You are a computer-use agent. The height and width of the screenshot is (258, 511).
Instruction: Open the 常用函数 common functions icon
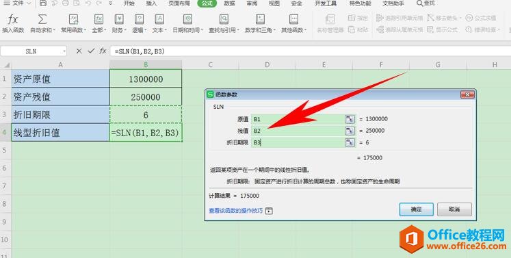(x=74, y=20)
